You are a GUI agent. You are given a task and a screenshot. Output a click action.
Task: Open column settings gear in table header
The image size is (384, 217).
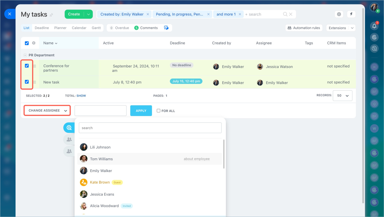34,43
